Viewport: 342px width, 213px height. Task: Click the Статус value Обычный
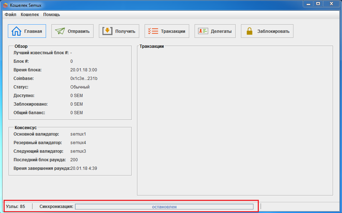(80, 87)
